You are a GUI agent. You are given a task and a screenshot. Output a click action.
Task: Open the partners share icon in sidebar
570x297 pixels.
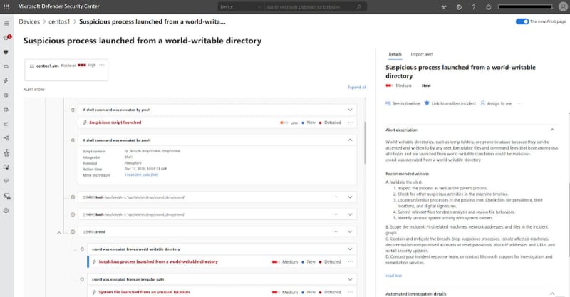6,138
